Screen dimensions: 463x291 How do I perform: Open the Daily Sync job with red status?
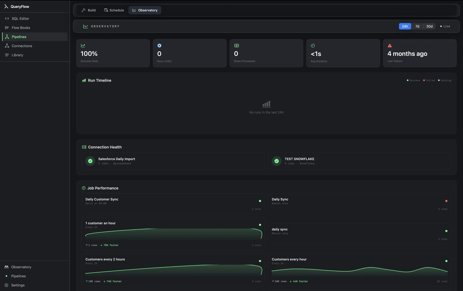(x=359, y=204)
